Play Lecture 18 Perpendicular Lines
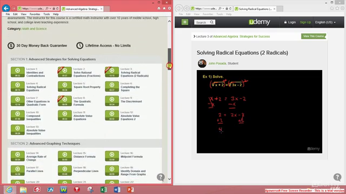 [65, 171]
